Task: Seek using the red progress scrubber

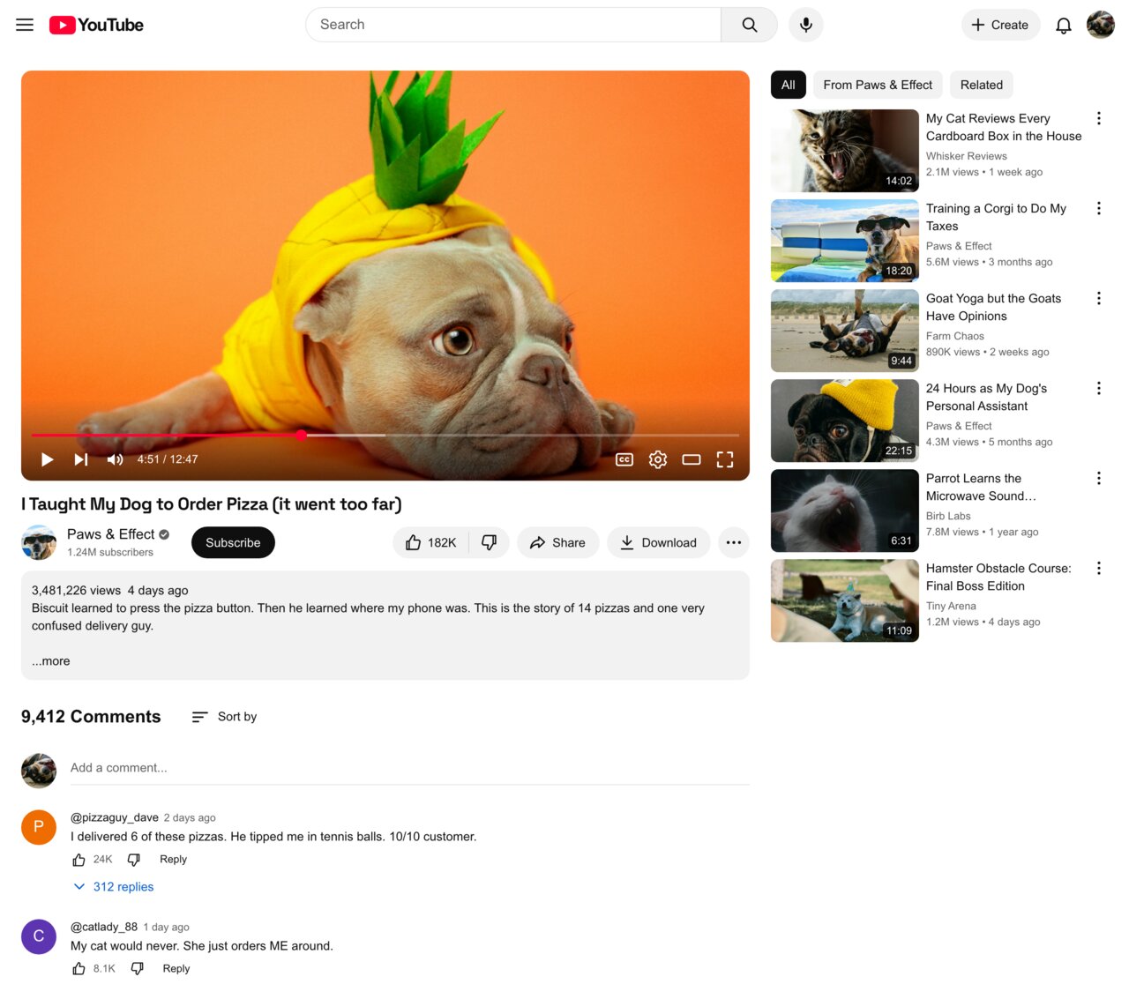Action: tap(302, 435)
